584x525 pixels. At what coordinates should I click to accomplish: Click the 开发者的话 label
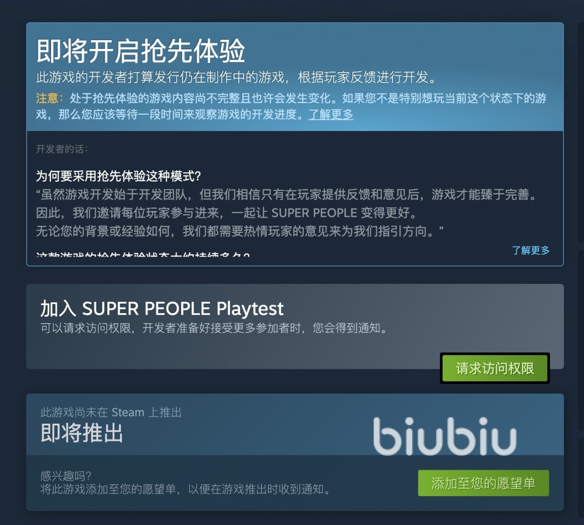(x=62, y=149)
